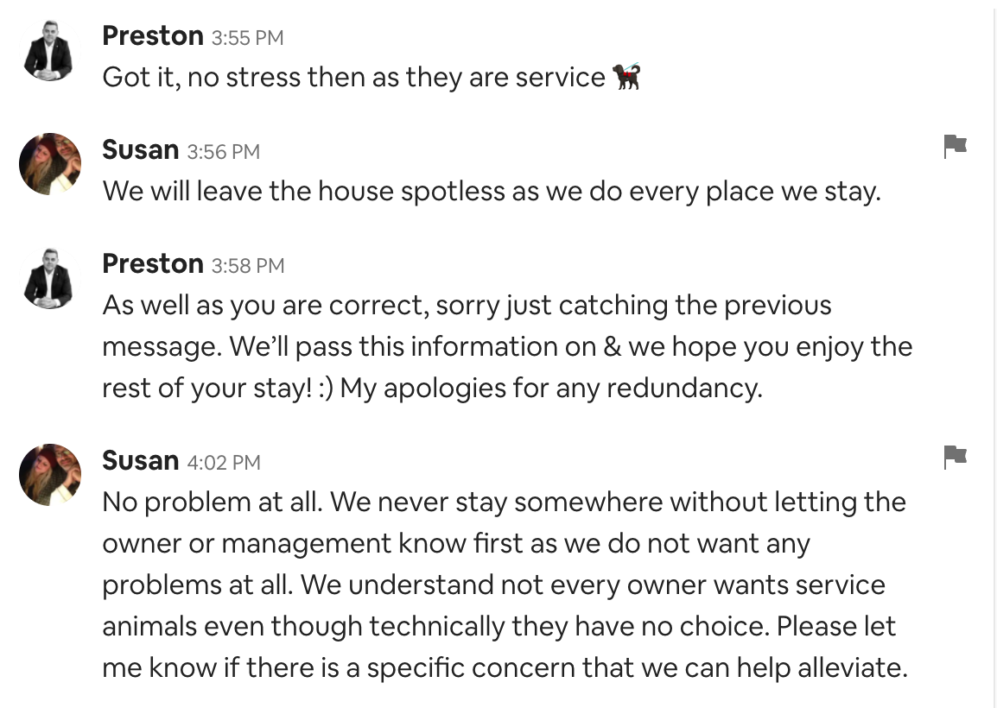Click Susan's name on 4:02 PM message
Viewport: 997px width, 708px height.
click(141, 461)
